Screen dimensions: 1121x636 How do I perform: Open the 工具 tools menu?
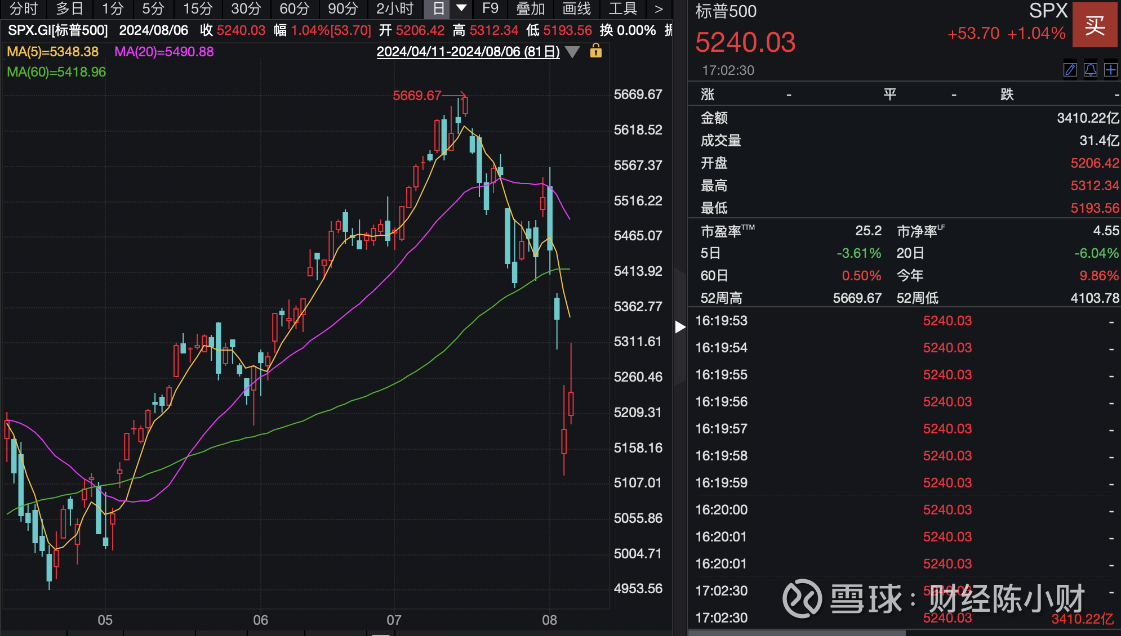[x=622, y=9]
